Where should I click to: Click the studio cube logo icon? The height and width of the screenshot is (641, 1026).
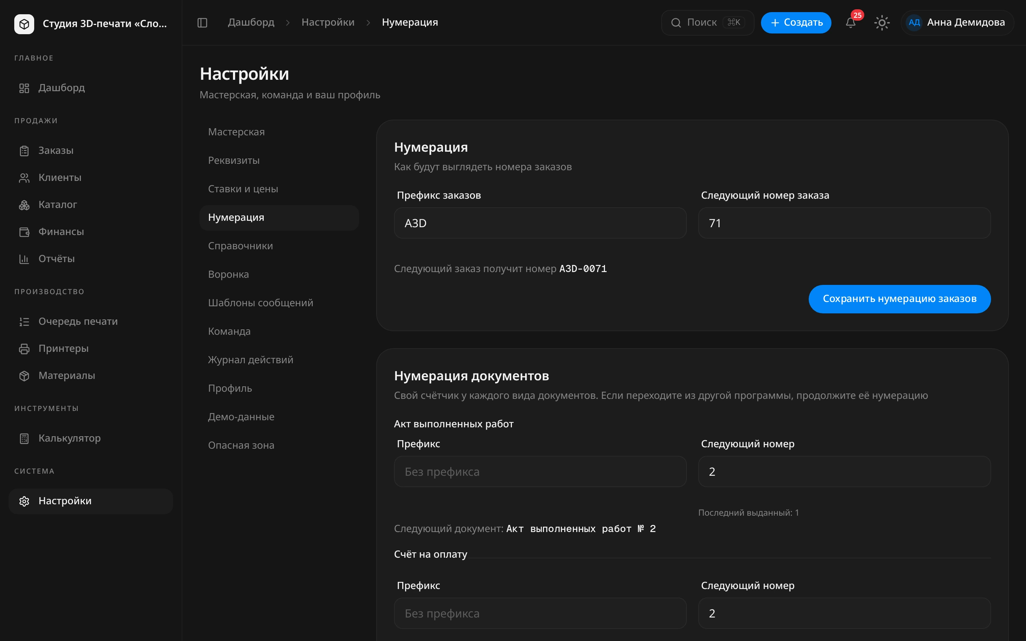pyautogui.click(x=24, y=24)
